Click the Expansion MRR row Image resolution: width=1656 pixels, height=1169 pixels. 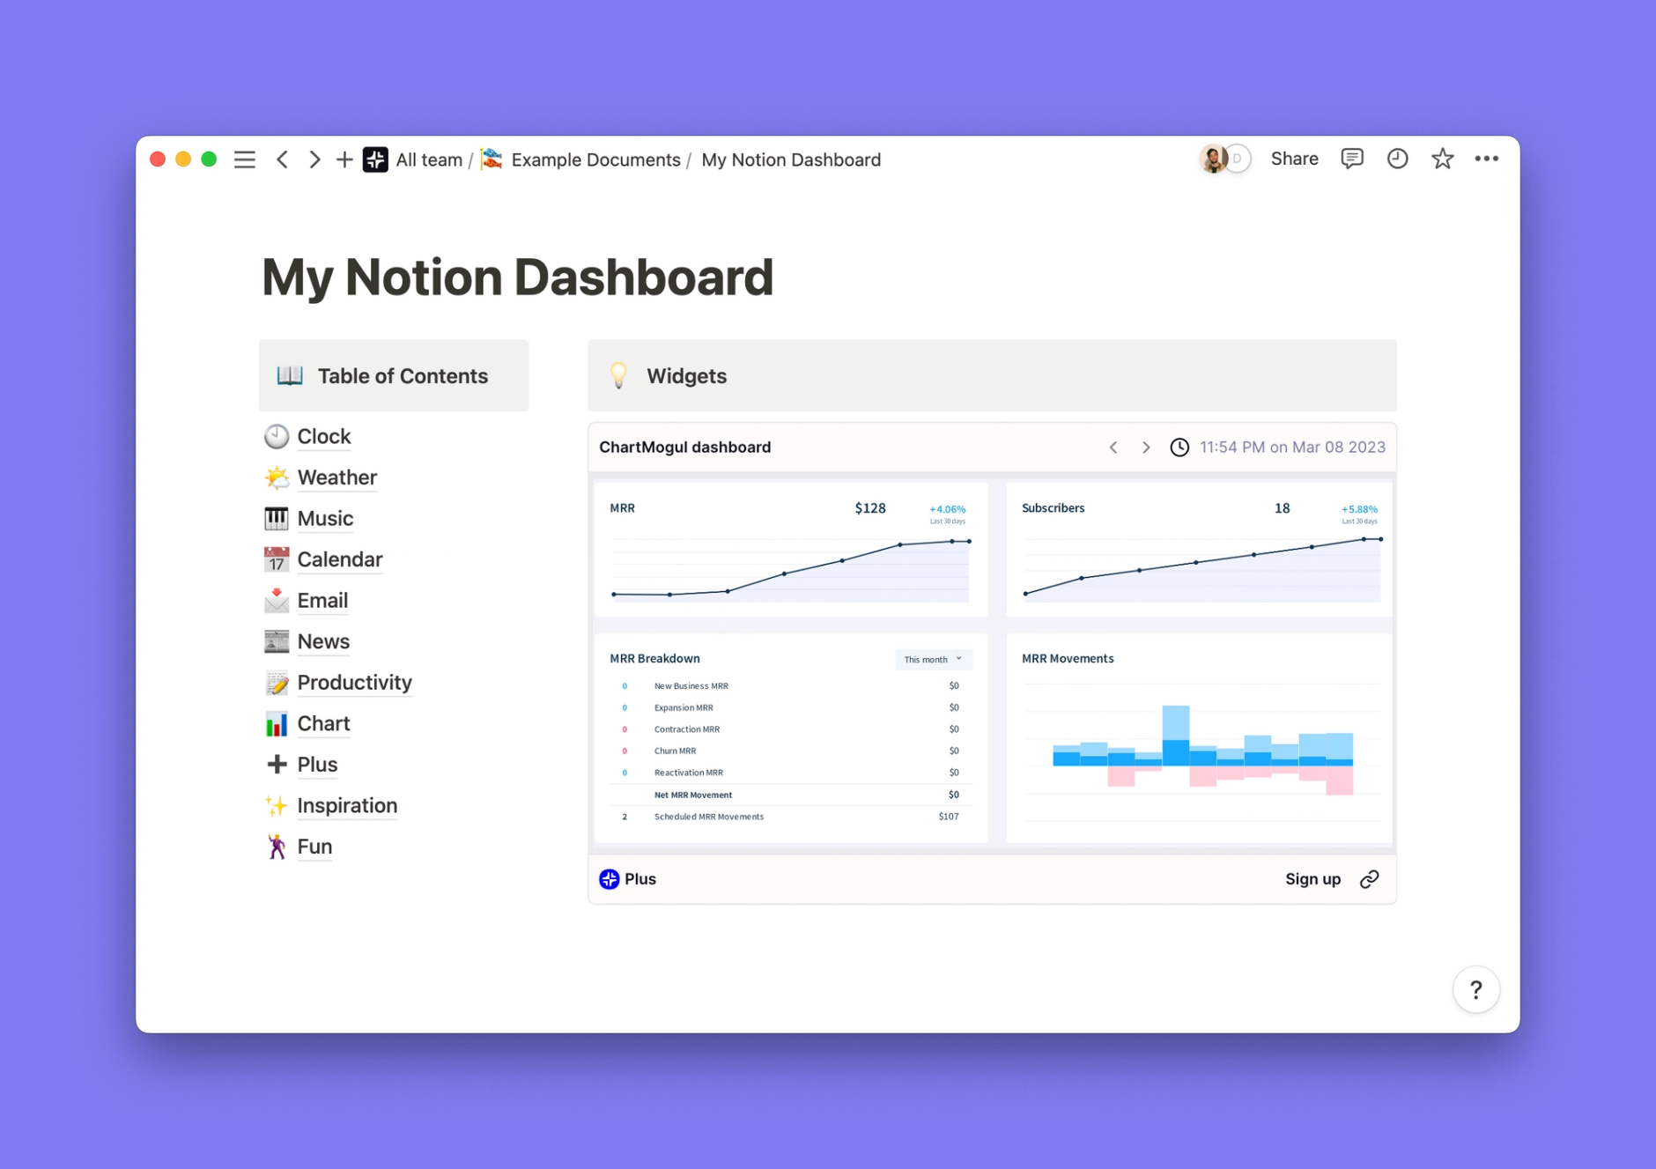(791, 707)
